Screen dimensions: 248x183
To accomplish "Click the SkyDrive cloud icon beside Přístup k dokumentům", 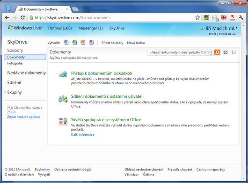I will click(63, 74).
